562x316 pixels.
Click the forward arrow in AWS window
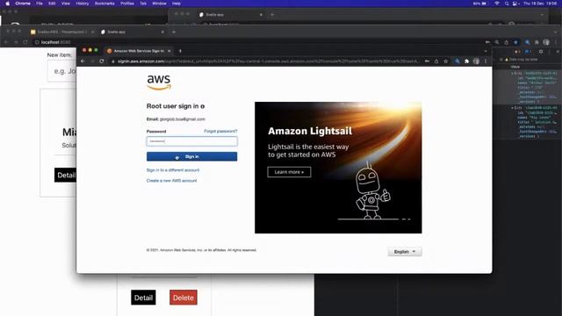point(92,61)
